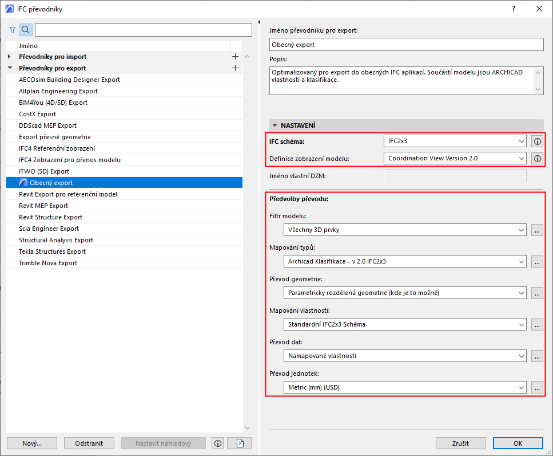
Task: Open Převod geometrie dropdown
Action: (x=405, y=293)
